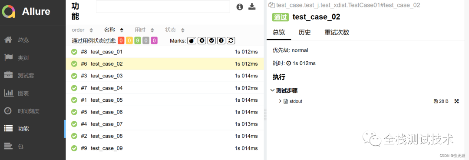Open stdout attachment in fullscreen
The height and width of the screenshot is (160, 469).
(456, 101)
